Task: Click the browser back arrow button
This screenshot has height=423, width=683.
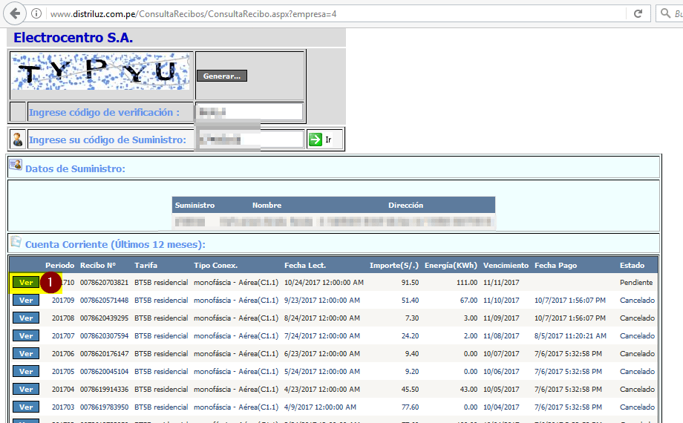Action: click(15, 14)
